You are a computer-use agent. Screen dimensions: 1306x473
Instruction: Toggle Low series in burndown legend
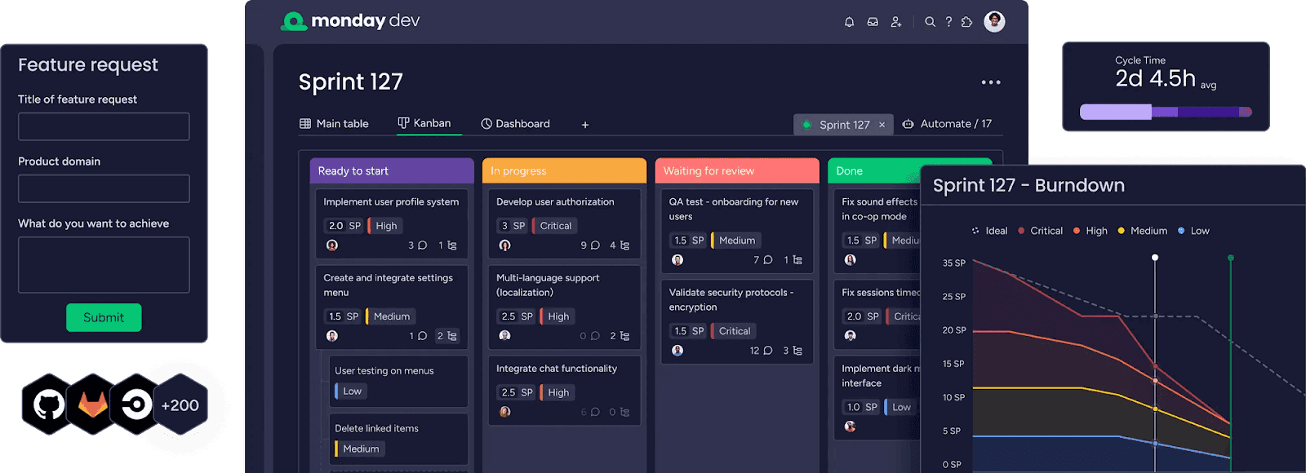coord(1193,231)
